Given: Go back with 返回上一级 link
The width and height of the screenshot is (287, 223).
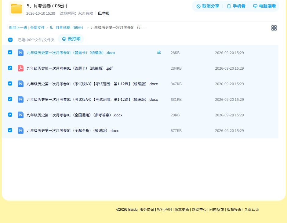Looking at the screenshot, I should [x=18, y=28].
